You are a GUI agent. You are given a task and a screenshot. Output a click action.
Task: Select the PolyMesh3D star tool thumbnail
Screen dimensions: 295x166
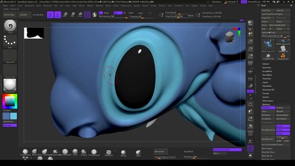pos(268,56)
